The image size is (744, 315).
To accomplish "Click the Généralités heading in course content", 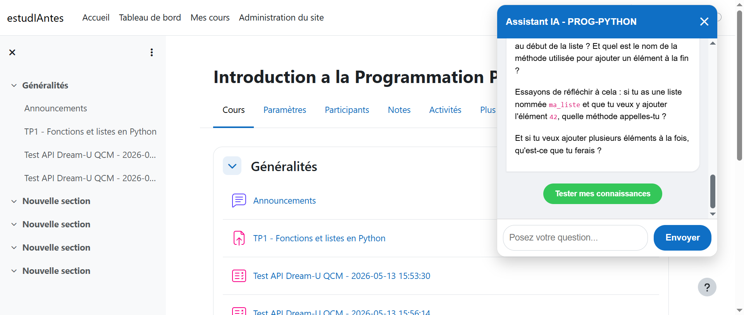I will coord(284,166).
